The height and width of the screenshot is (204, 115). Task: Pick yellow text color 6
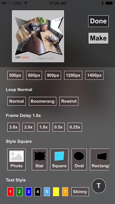point(56,192)
